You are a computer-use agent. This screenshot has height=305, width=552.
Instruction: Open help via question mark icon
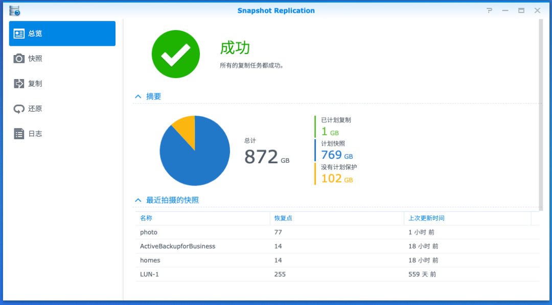(x=490, y=10)
